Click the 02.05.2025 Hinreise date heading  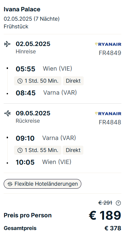click(x=33, y=44)
